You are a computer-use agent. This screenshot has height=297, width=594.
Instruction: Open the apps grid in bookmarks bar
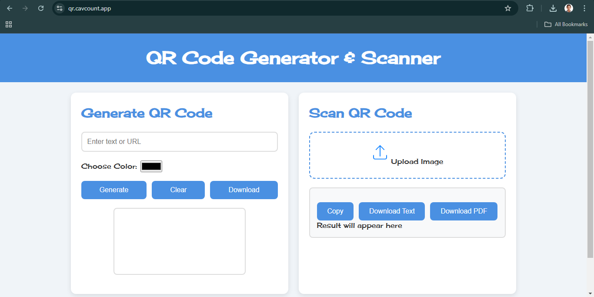(9, 24)
